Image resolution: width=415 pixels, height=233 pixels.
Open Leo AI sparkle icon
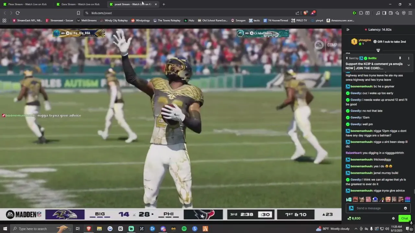[397, 13]
